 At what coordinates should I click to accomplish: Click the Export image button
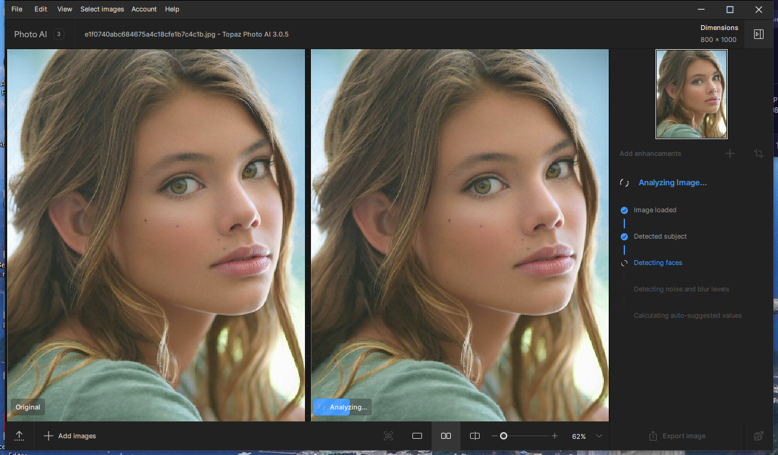tap(677, 436)
